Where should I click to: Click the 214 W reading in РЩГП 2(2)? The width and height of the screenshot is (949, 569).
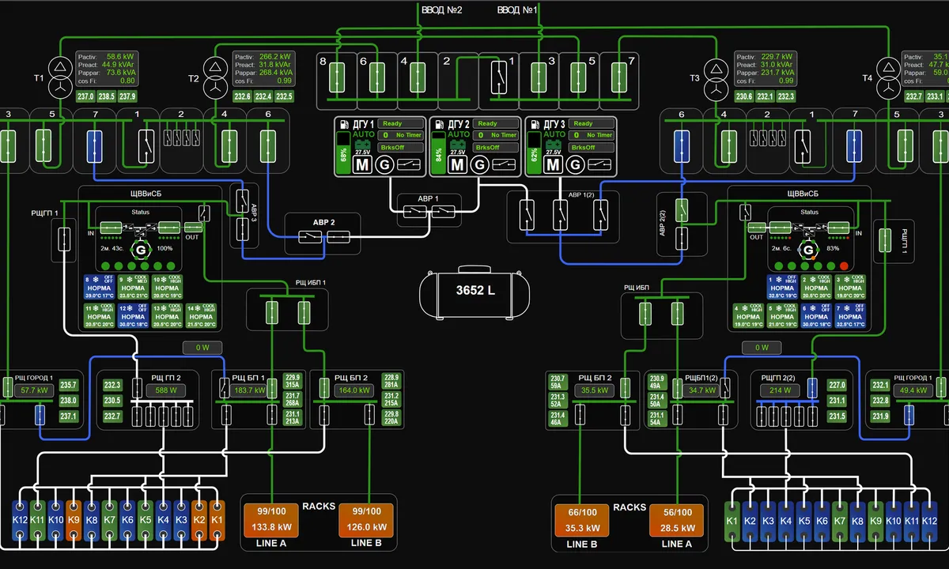(x=781, y=390)
